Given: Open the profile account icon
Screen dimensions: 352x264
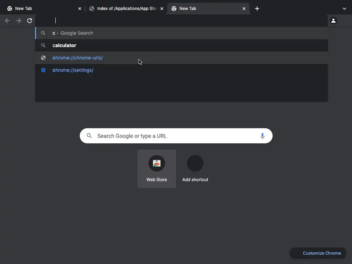Looking at the screenshot, I should [333, 21].
